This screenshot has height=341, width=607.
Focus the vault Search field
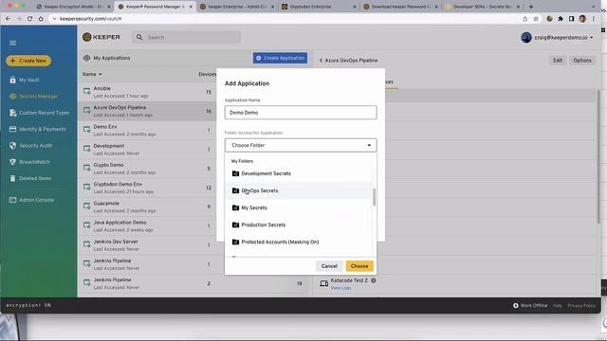tap(186, 37)
